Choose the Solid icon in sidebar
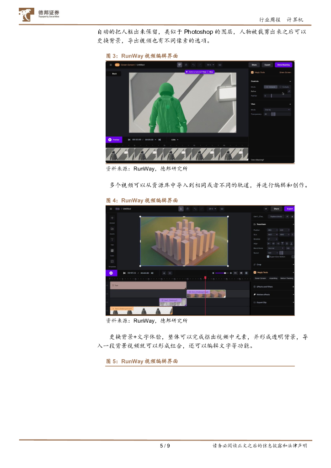Screen dimensions: 331x468 click(112, 251)
